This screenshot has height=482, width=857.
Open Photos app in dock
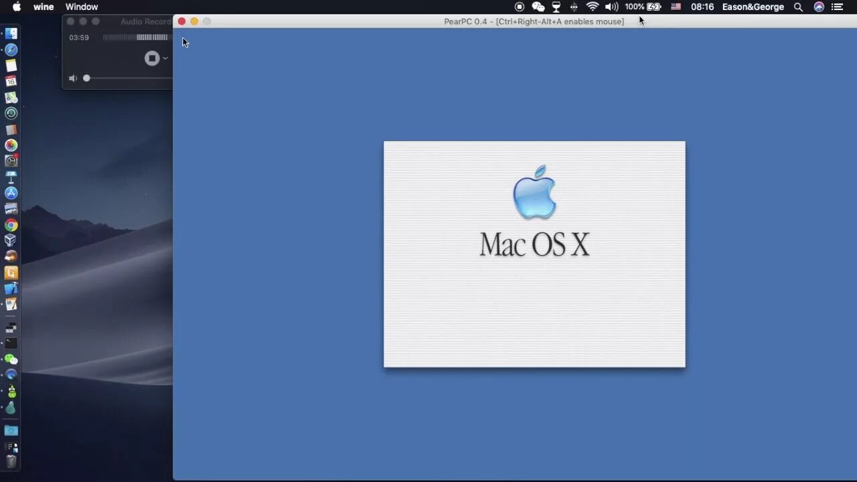coord(11,145)
